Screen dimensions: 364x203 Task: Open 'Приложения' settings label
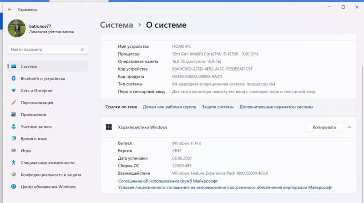coord(33,115)
